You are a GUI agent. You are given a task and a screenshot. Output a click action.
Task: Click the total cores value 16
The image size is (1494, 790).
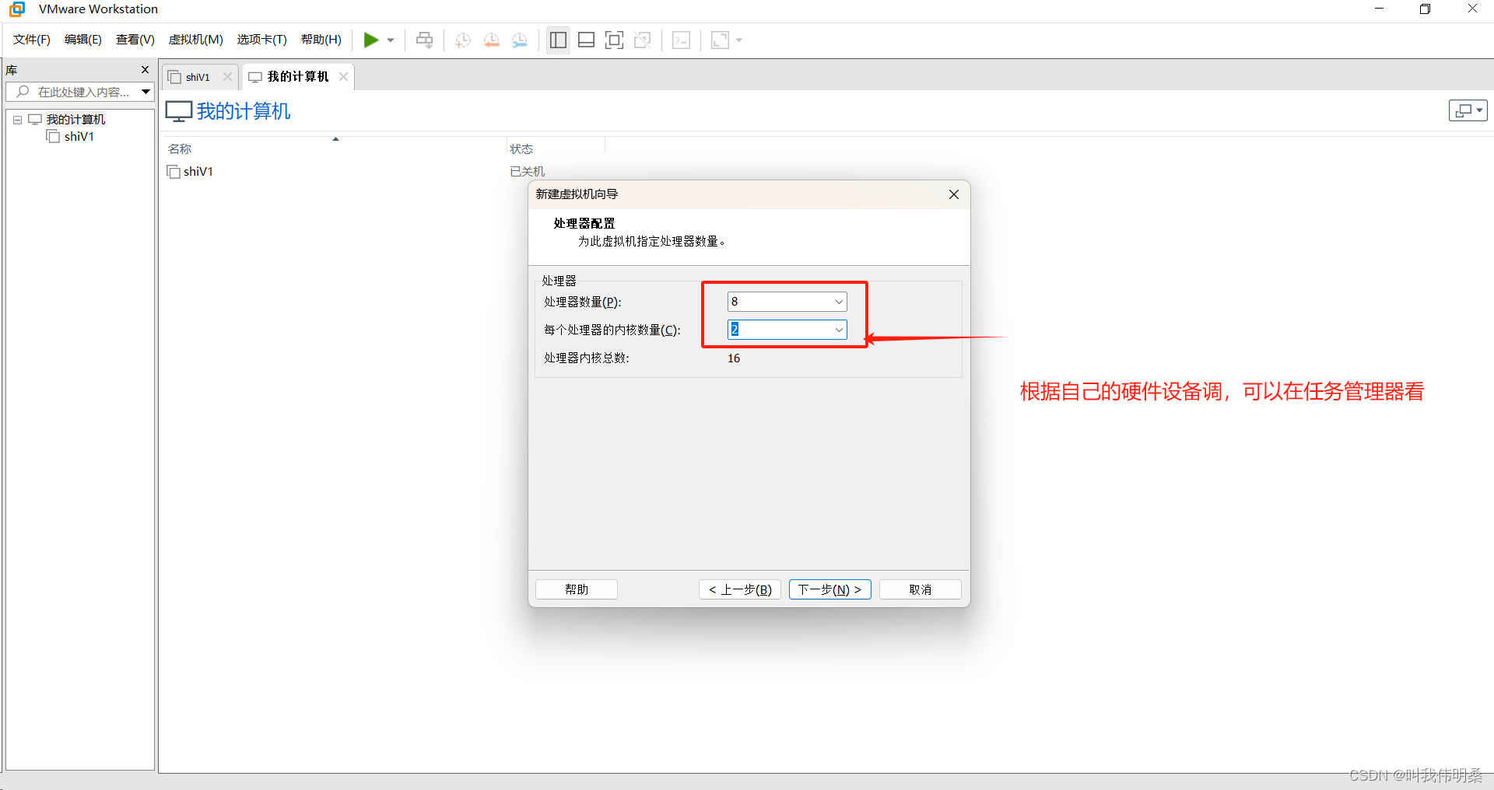click(x=734, y=358)
